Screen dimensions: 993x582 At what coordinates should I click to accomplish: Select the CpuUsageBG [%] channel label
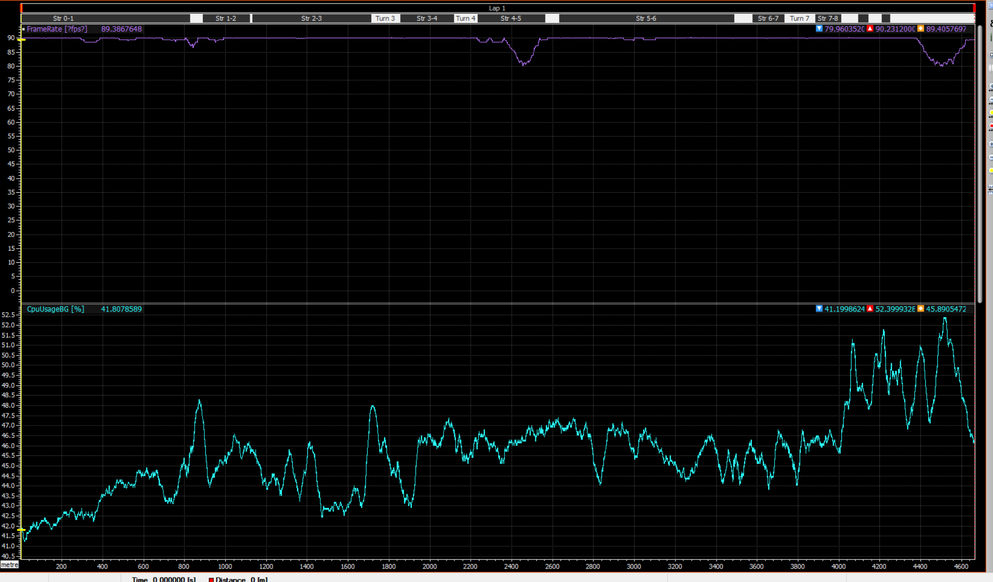[56, 309]
